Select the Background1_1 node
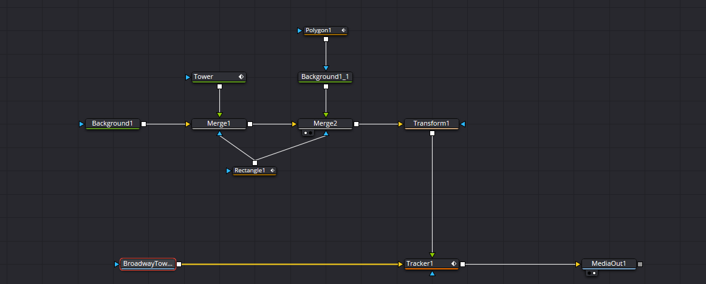Image resolution: width=706 pixels, height=284 pixels. tap(325, 77)
